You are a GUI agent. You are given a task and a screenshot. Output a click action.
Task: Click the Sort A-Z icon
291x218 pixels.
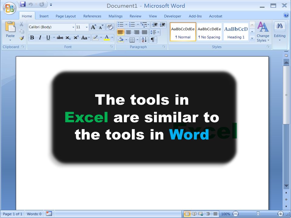point(144,40)
